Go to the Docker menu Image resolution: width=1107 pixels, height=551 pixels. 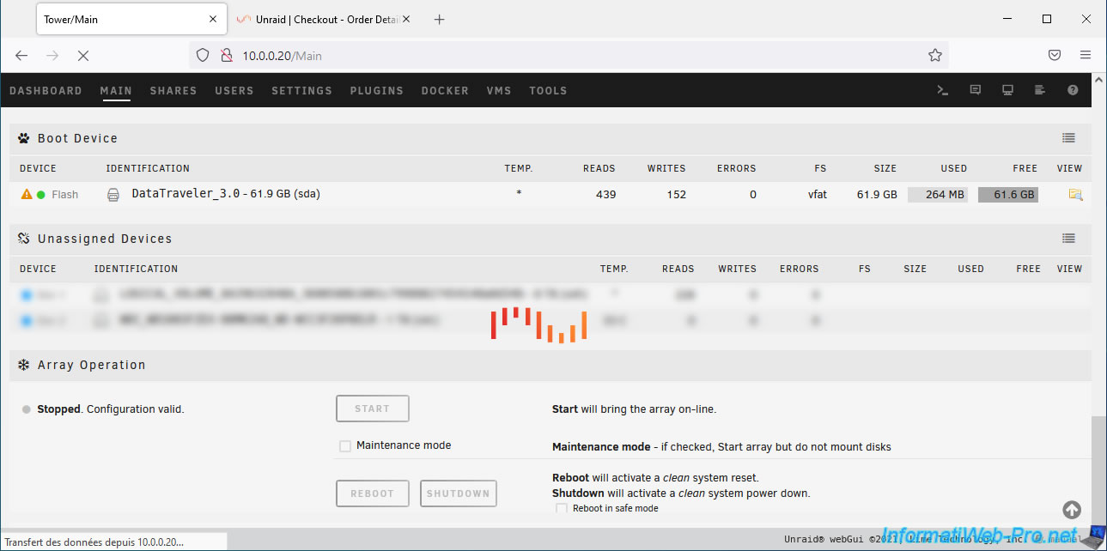tap(445, 91)
